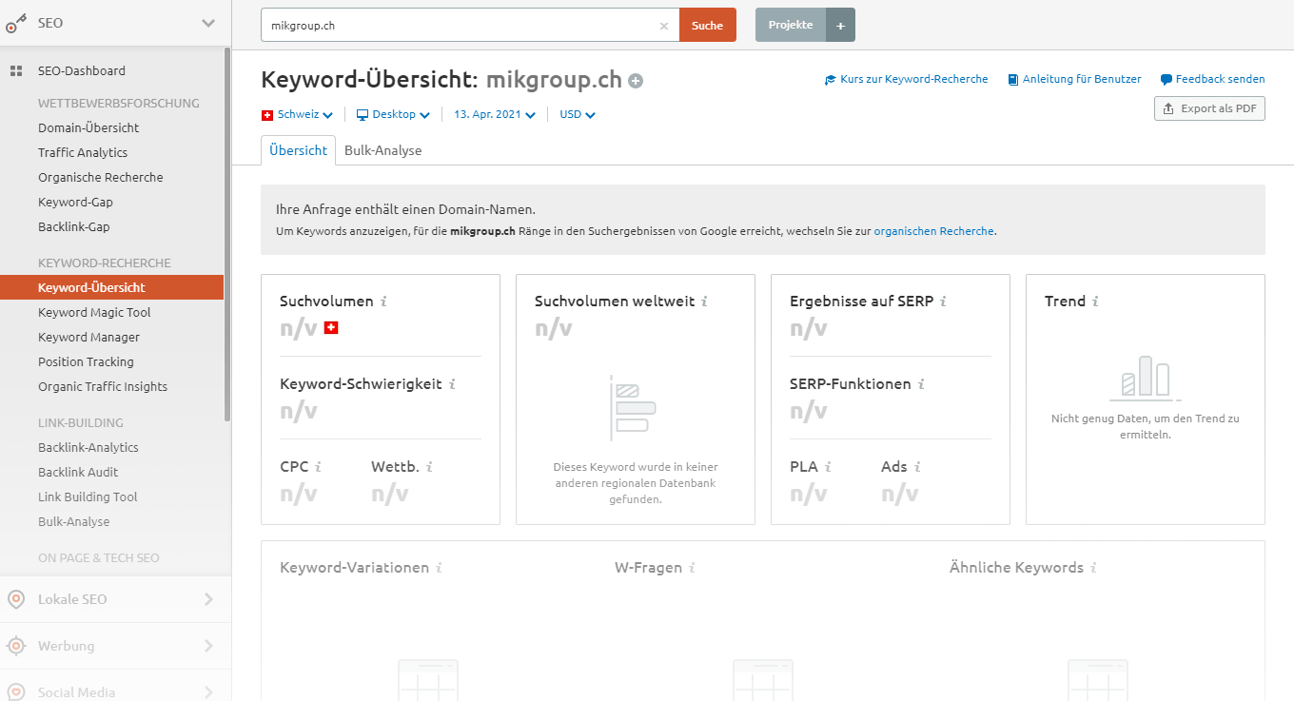1294x701 pixels.
Task: Click info icon next to W-Fragen
Action: point(692,568)
